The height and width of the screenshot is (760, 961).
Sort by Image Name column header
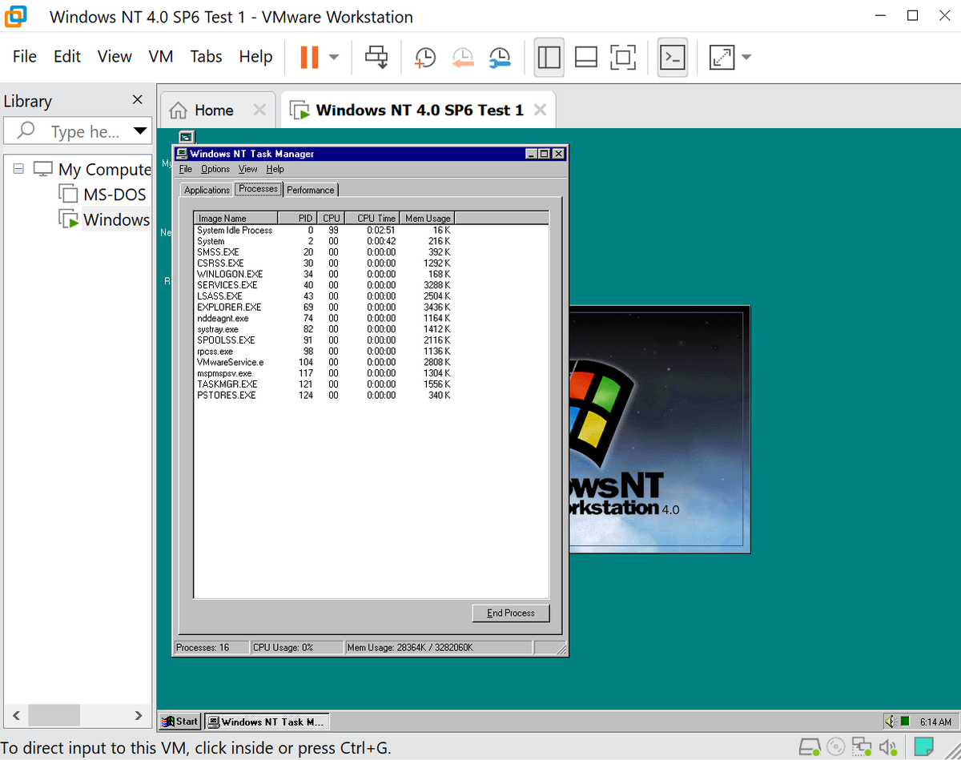tap(235, 218)
